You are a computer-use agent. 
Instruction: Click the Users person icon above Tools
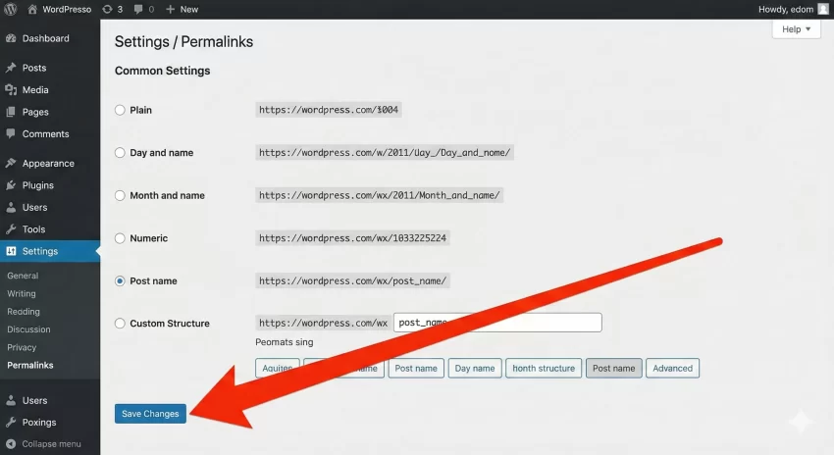click(11, 207)
